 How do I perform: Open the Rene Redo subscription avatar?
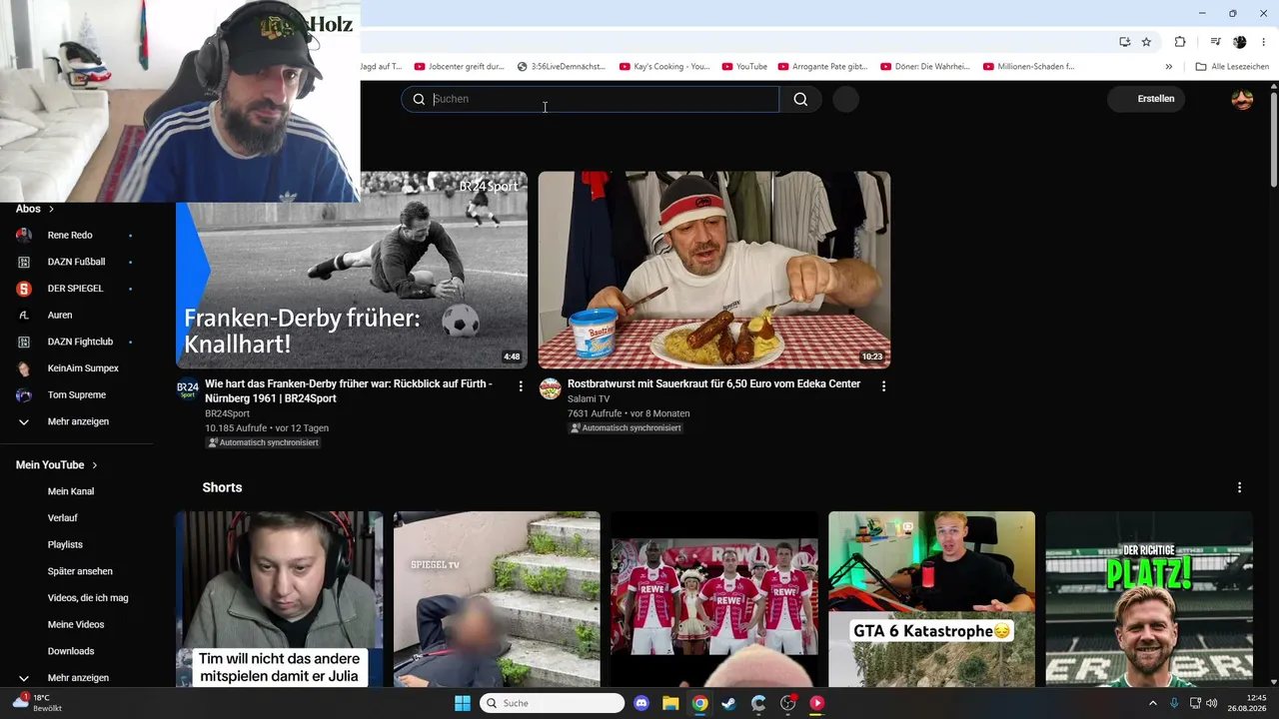point(24,235)
